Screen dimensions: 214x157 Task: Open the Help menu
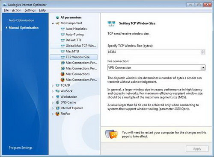pyautogui.click(x=42, y=10)
